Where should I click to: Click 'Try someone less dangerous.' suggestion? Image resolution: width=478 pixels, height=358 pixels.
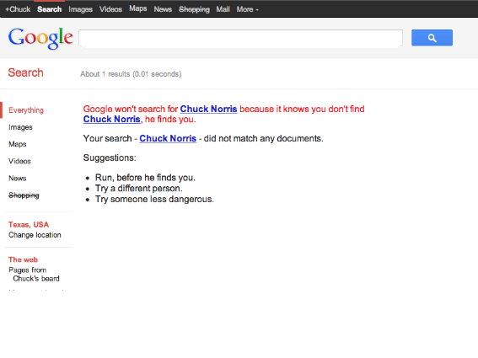(x=154, y=200)
